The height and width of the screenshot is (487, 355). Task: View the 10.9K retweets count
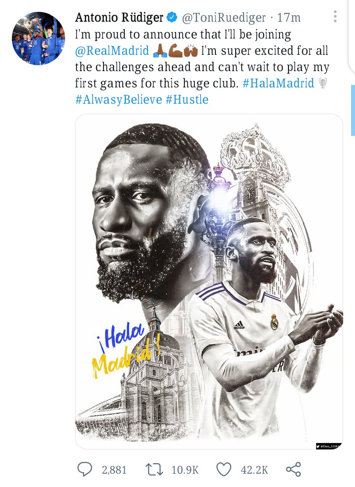coord(185,470)
